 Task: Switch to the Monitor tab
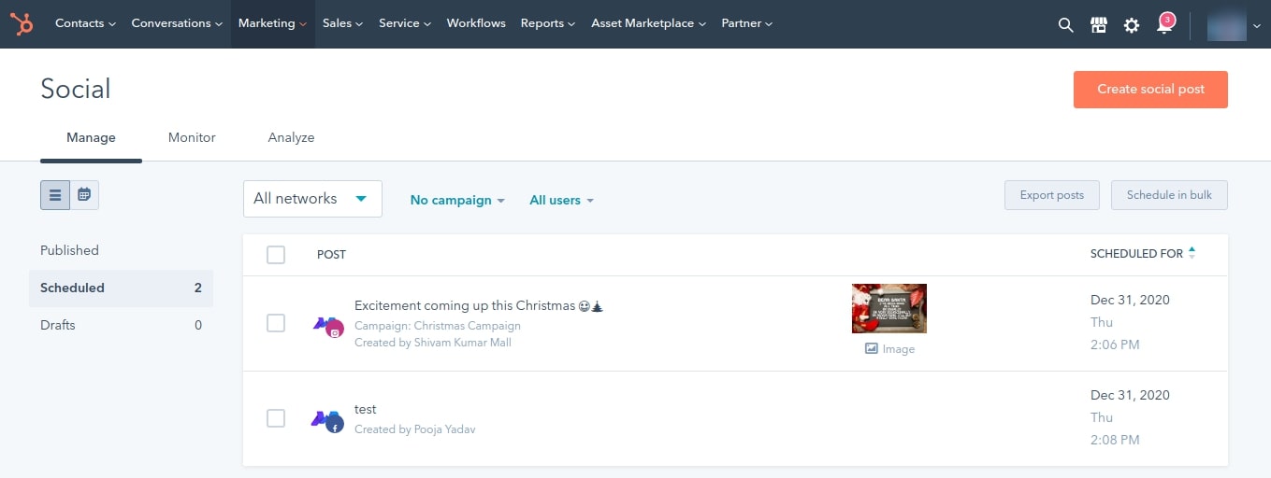(192, 138)
